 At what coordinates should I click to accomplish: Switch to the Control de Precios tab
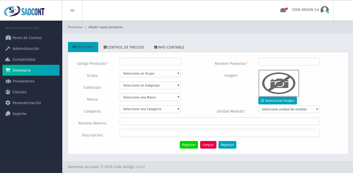(124, 47)
